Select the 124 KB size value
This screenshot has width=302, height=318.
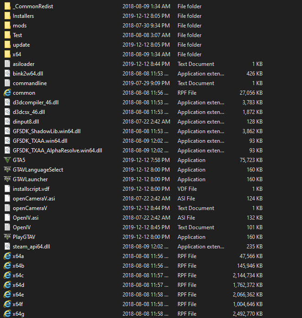point(254,198)
